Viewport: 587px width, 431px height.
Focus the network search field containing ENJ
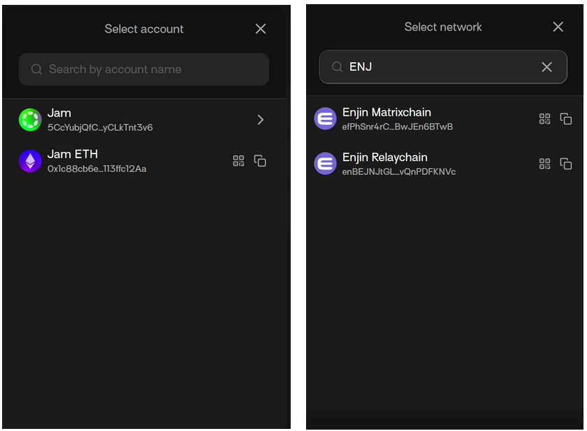pos(443,67)
